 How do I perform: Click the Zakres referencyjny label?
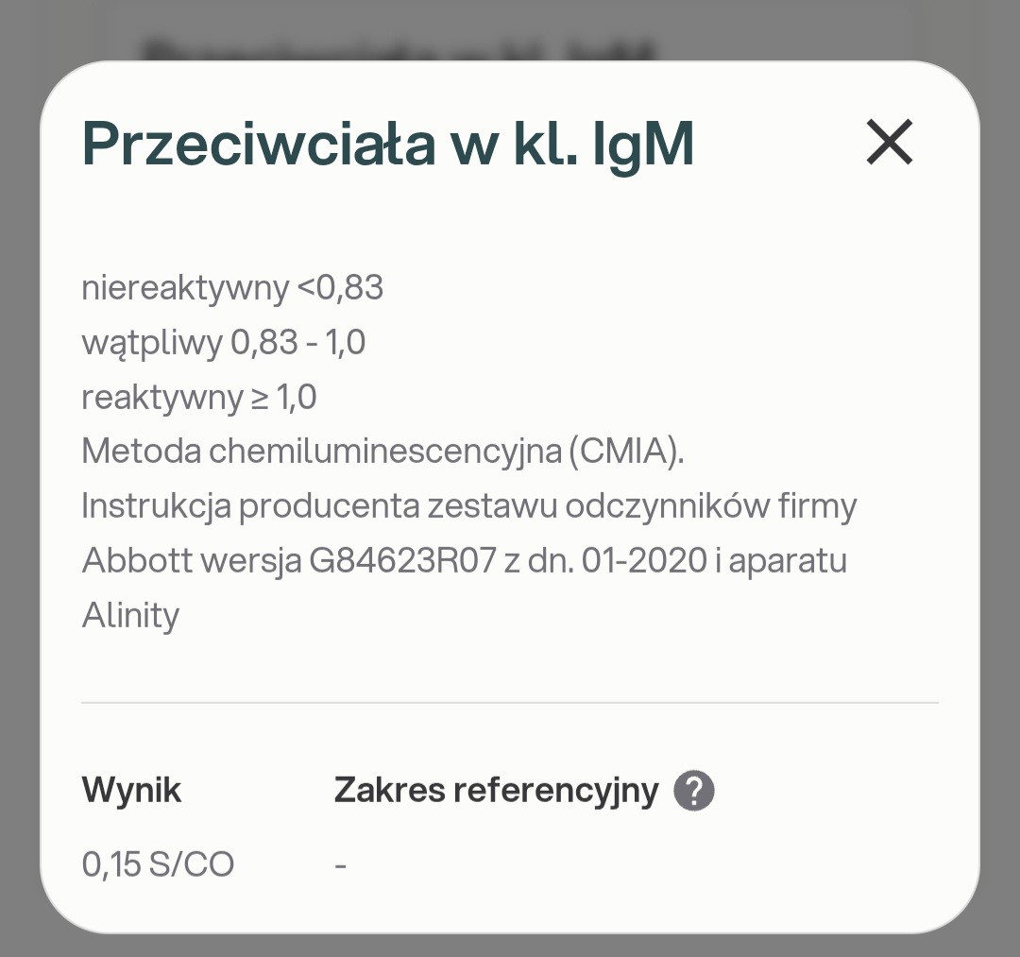coord(496,790)
